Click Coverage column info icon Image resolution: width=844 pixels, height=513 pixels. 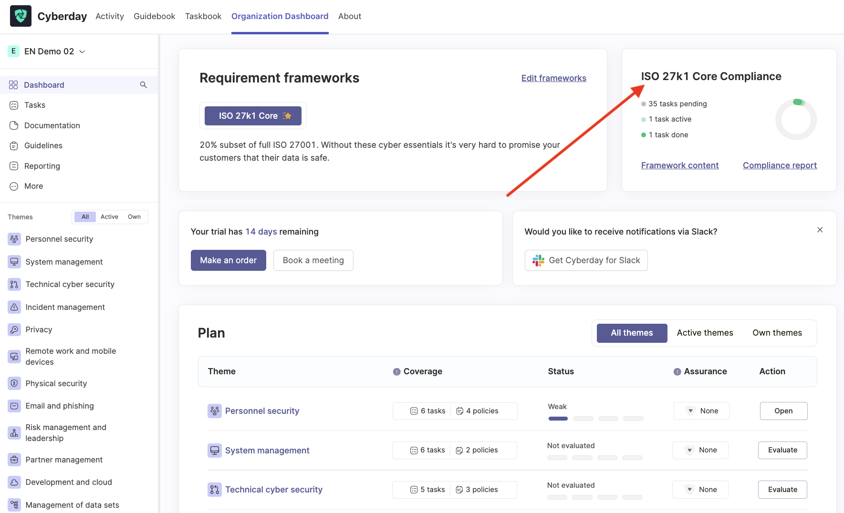coord(396,372)
